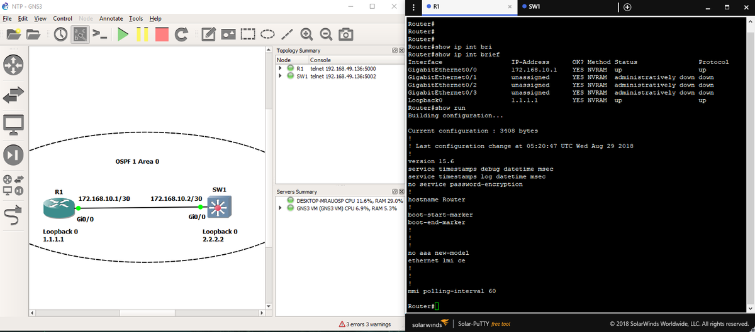The height and width of the screenshot is (332, 755).
Task: Switch to the SW1 terminal tab
Action: [x=534, y=7]
